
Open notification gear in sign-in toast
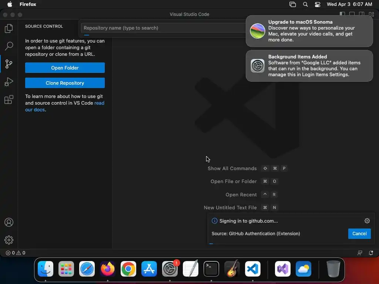coord(367,221)
